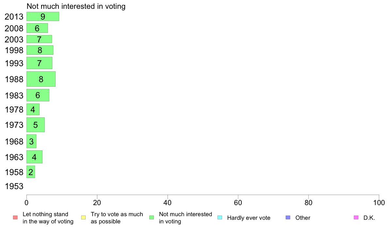Image resolution: width=388 pixels, height=240 pixels.
Task: Click the cyan 'Hardly ever vote' legend swatch
Action: pos(220,217)
